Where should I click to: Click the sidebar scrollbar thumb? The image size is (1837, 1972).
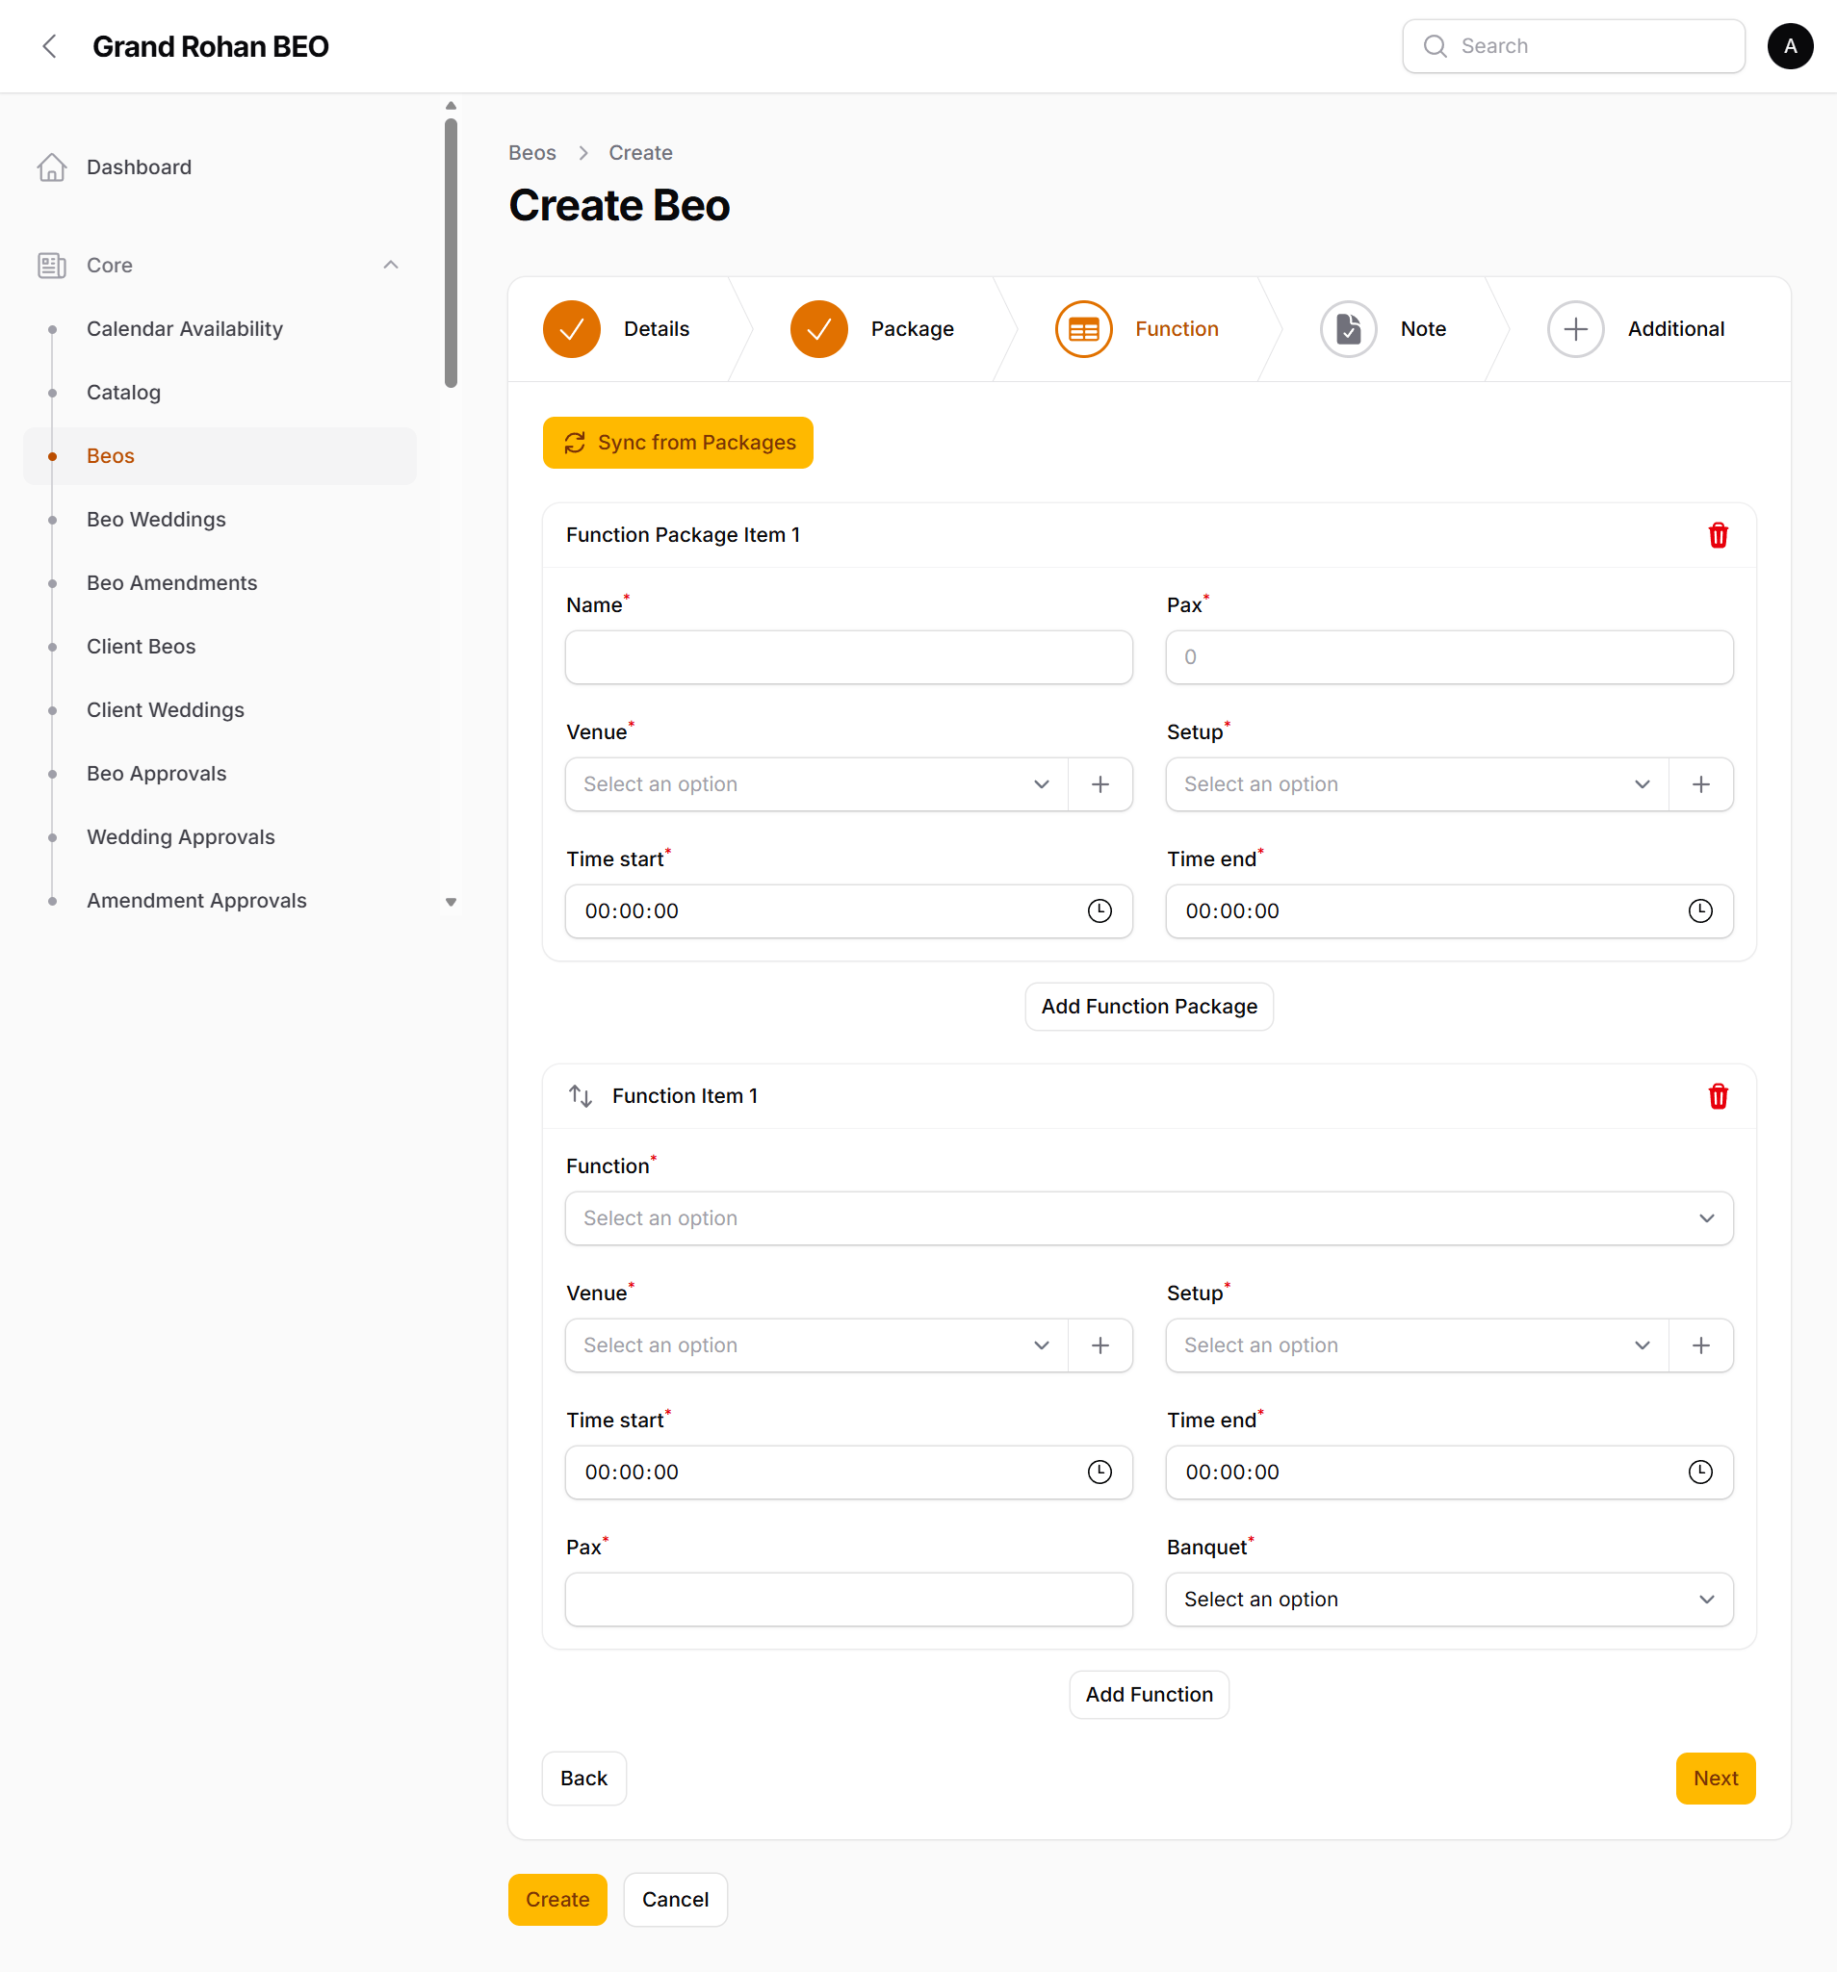(451, 253)
